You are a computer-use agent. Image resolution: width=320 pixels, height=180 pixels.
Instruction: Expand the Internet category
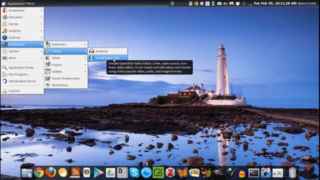[x=22, y=37]
